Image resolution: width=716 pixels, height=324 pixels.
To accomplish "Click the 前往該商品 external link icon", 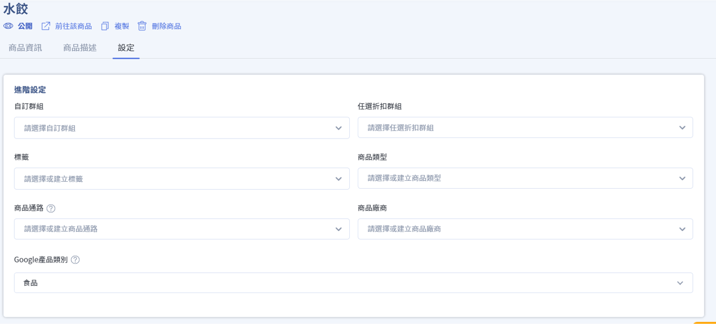I will 46,26.
